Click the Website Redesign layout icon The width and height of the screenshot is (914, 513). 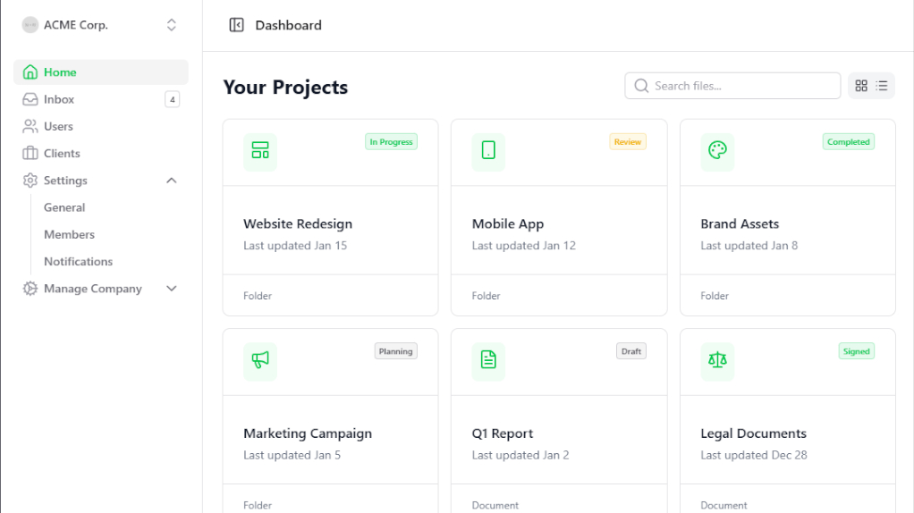(x=260, y=151)
